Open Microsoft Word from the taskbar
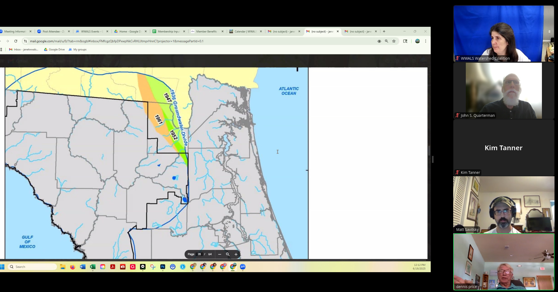 (83, 267)
